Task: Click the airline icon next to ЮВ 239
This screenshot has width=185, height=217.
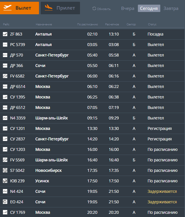Action: (x=5, y=181)
